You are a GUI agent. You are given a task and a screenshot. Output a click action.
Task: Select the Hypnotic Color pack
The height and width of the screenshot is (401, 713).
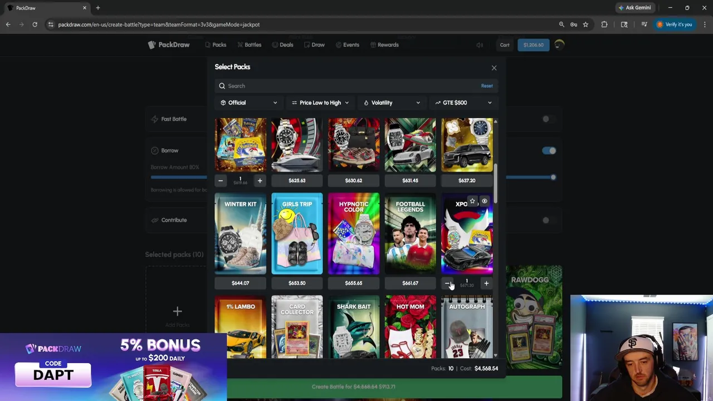354,234
